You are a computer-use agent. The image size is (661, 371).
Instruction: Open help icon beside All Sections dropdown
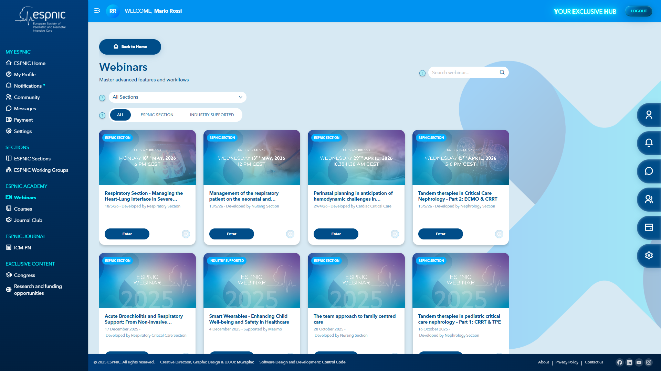pyautogui.click(x=102, y=98)
